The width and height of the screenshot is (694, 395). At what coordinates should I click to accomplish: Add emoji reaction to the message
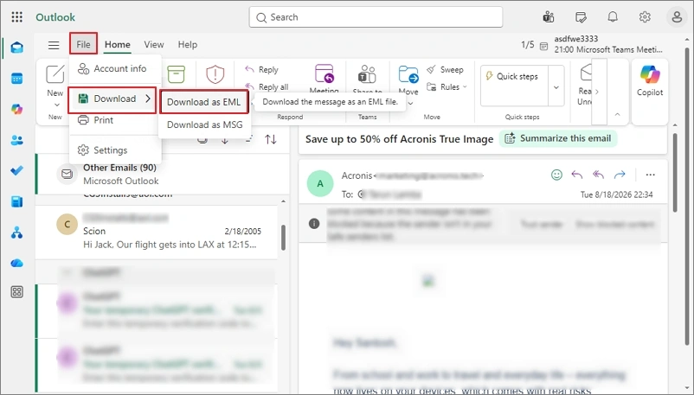(556, 175)
